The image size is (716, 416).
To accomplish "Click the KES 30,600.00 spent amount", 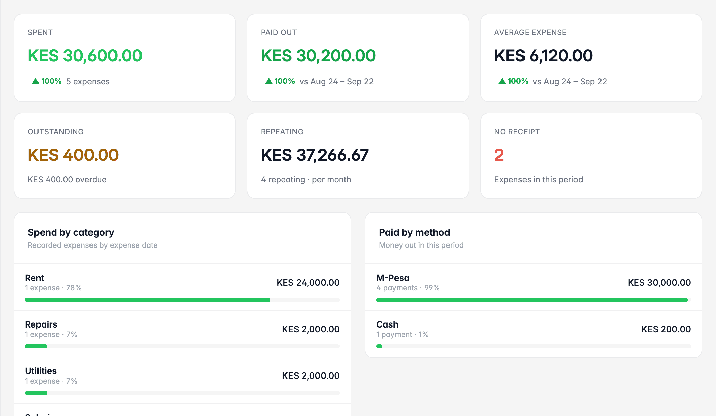I will (85, 56).
